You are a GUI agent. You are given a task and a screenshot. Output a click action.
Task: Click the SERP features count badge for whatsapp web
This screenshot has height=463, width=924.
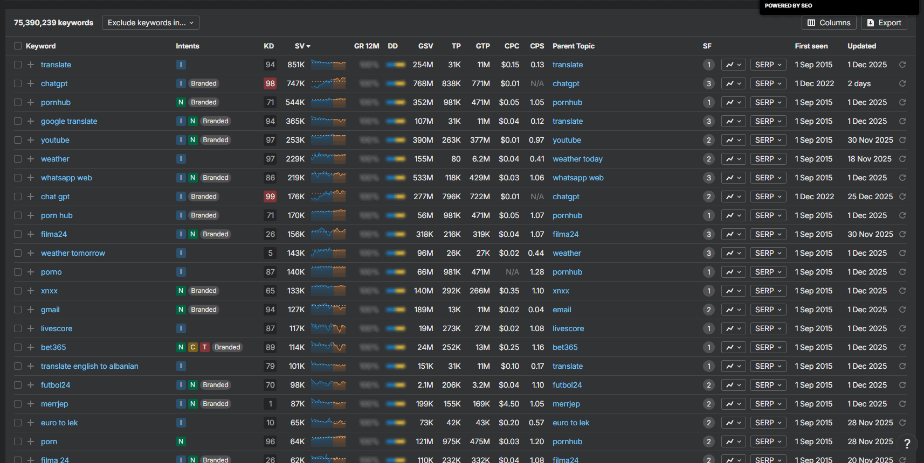pos(709,178)
